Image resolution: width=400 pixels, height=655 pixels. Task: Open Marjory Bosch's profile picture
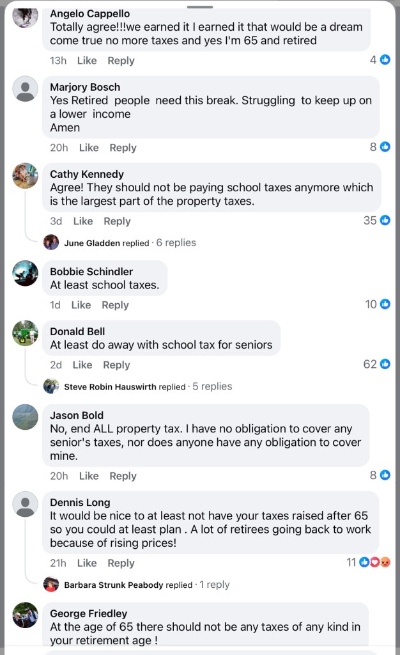26,89
